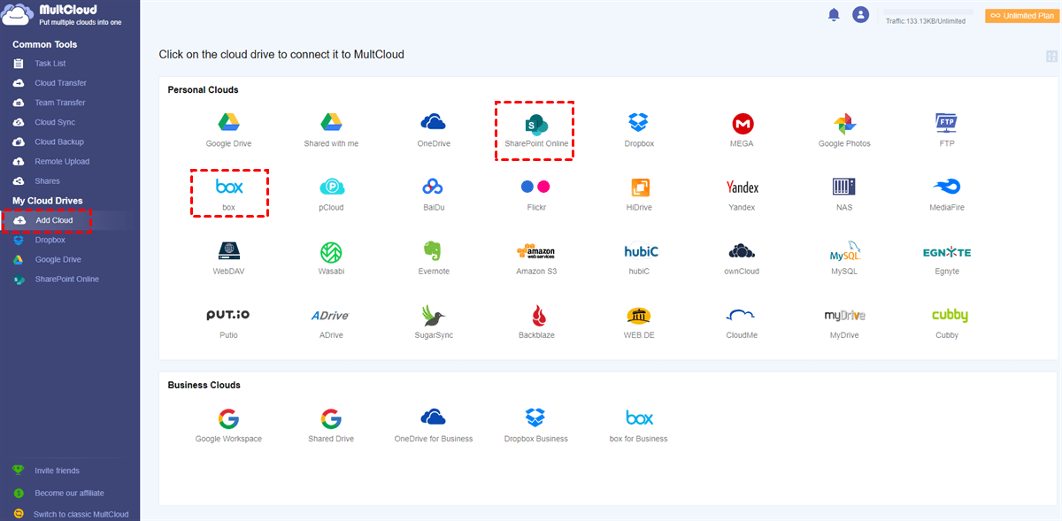Click the traffic usage progress bar
1062x521 pixels.
tap(927, 11)
